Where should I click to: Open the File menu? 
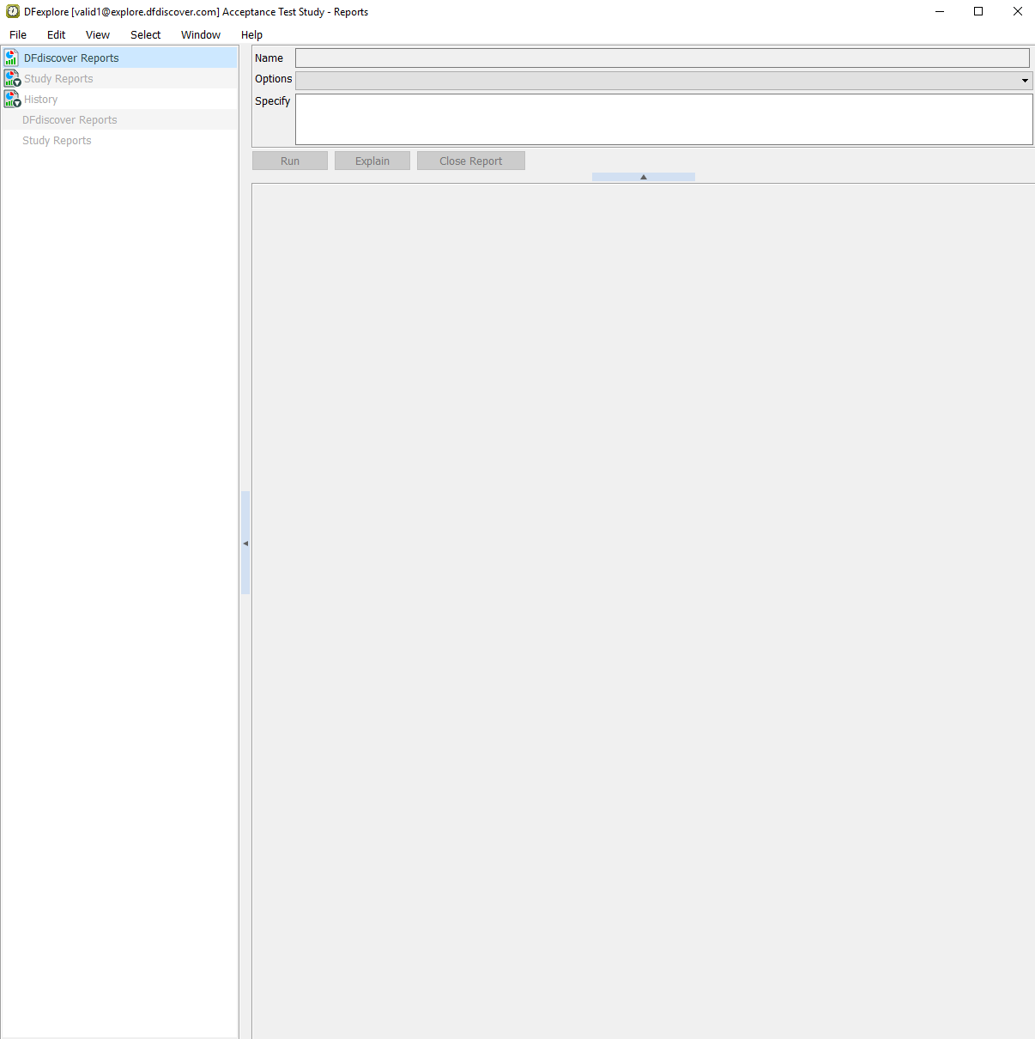(18, 35)
